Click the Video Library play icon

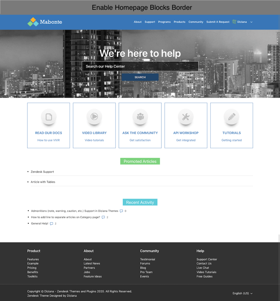coord(94,117)
